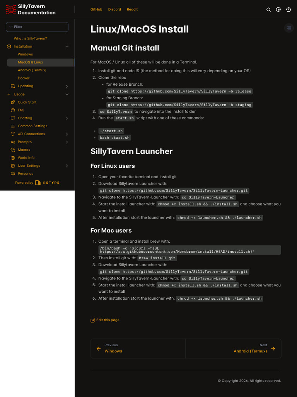Open the World Info page
The image size is (297, 397).
tap(26, 157)
